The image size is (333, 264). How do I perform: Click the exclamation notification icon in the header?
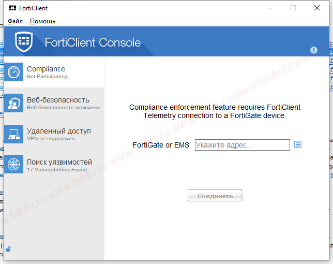coord(314,50)
